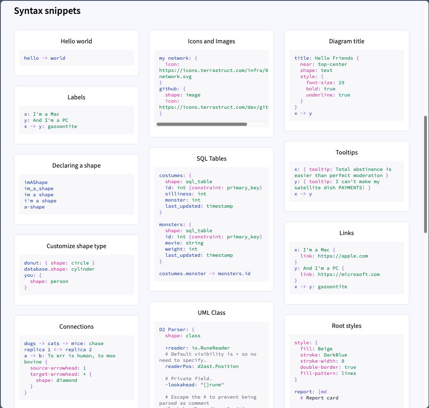Select the Hello world snippet card
The image size is (429, 408).
click(76, 53)
